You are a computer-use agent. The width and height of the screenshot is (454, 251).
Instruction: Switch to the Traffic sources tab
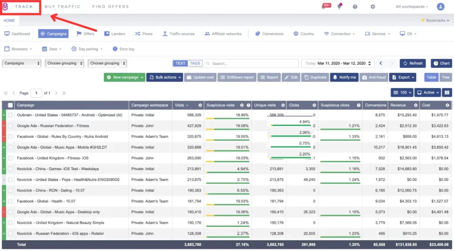tap(178, 34)
